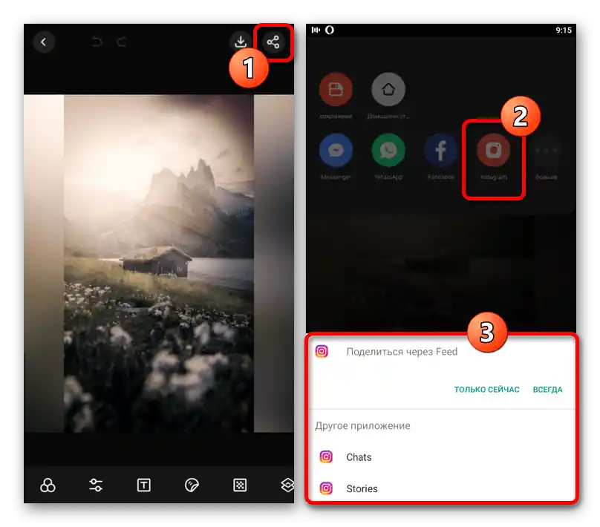Open the stickers tool
The width and height of the screenshot is (600, 527).
[192, 485]
